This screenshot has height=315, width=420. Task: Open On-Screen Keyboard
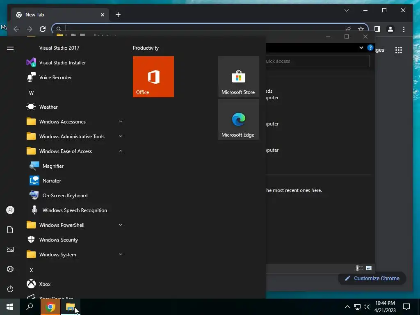pyautogui.click(x=65, y=196)
